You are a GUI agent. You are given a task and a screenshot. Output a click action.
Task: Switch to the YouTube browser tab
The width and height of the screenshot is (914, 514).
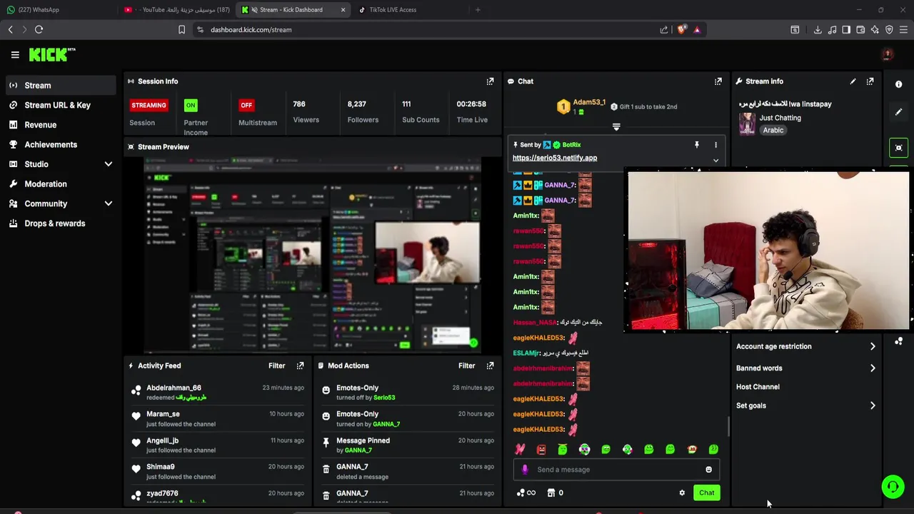(177, 10)
